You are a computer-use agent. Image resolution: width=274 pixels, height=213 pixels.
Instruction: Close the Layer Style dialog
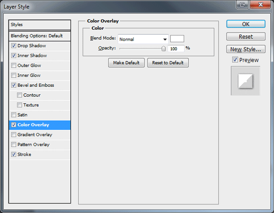260,5
